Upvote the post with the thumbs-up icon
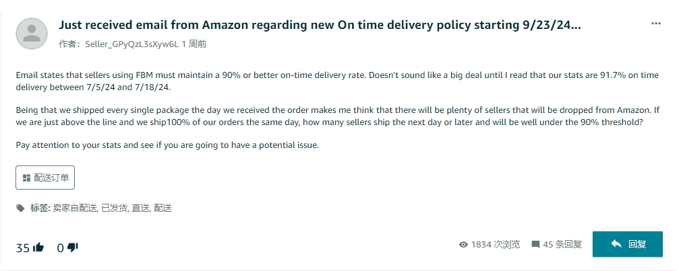 (38, 247)
